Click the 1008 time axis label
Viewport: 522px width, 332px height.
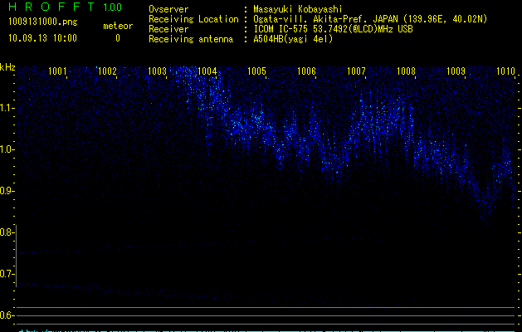(x=406, y=71)
